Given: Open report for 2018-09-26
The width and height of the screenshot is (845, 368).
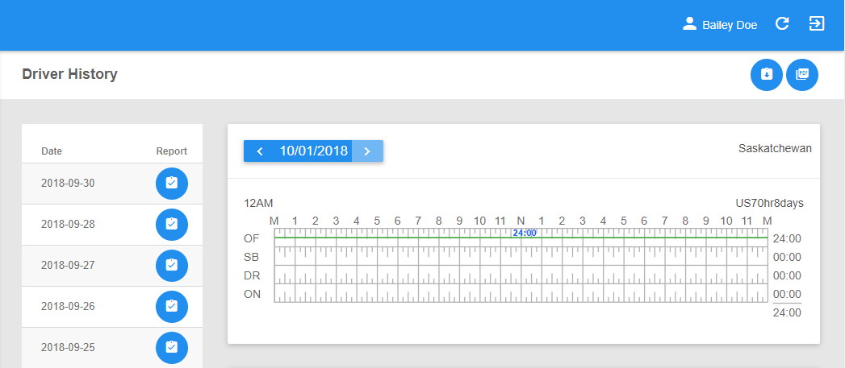Looking at the screenshot, I should tap(171, 306).
